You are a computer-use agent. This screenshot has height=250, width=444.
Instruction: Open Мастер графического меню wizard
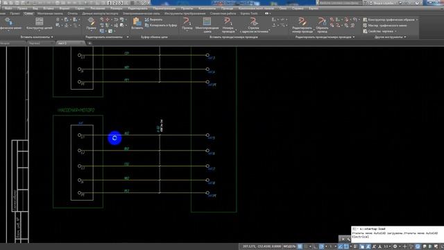[x=385, y=25]
